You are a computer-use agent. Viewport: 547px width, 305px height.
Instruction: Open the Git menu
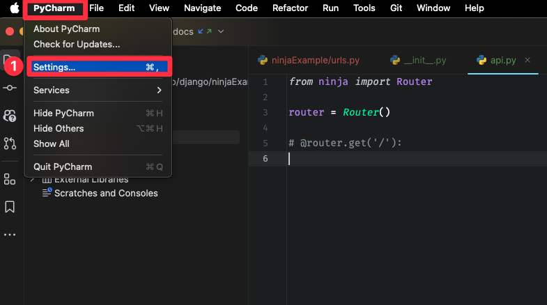(x=396, y=8)
